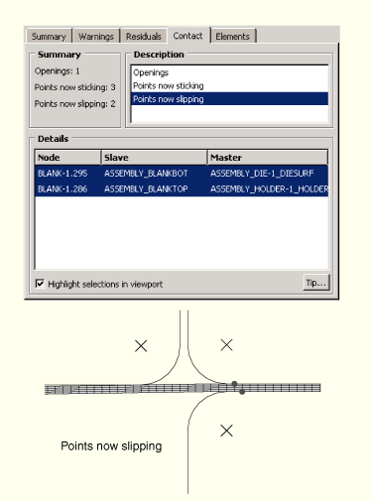Click the ASSEMBLY_DIE-1_DIESURF master cell
Image resolution: width=372 pixels, height=501 pixels.
pos(262,174)
